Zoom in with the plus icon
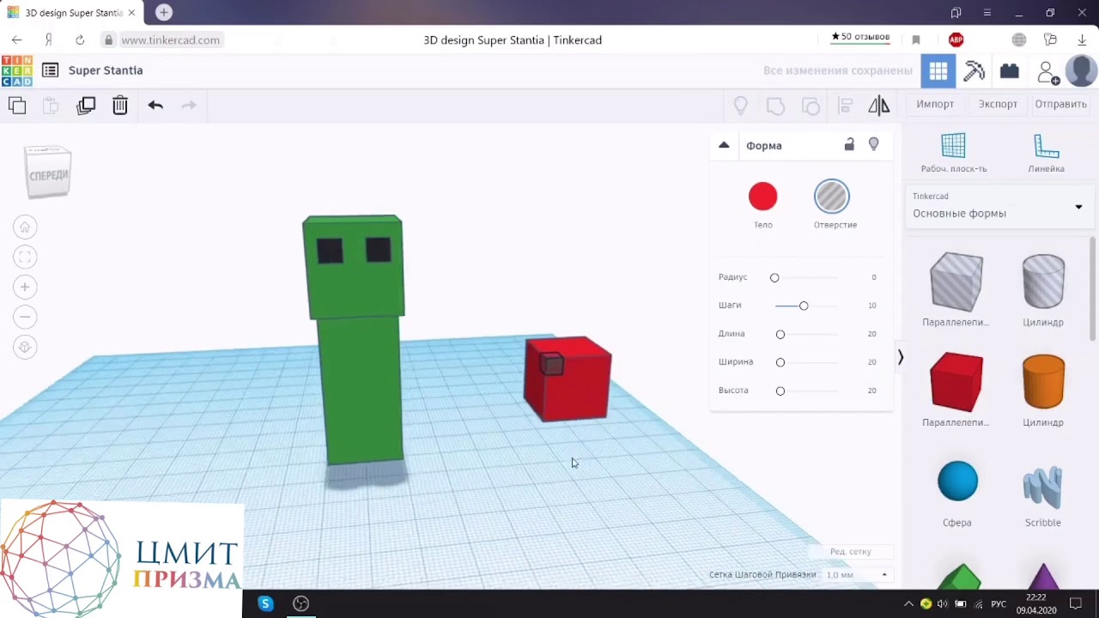 coord(25,288)
